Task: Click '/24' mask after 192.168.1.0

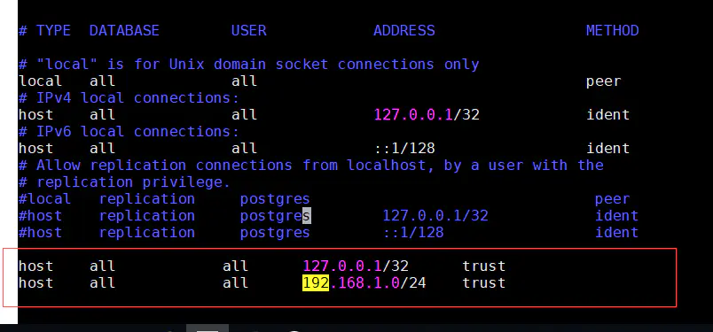Action: point(413,282)
